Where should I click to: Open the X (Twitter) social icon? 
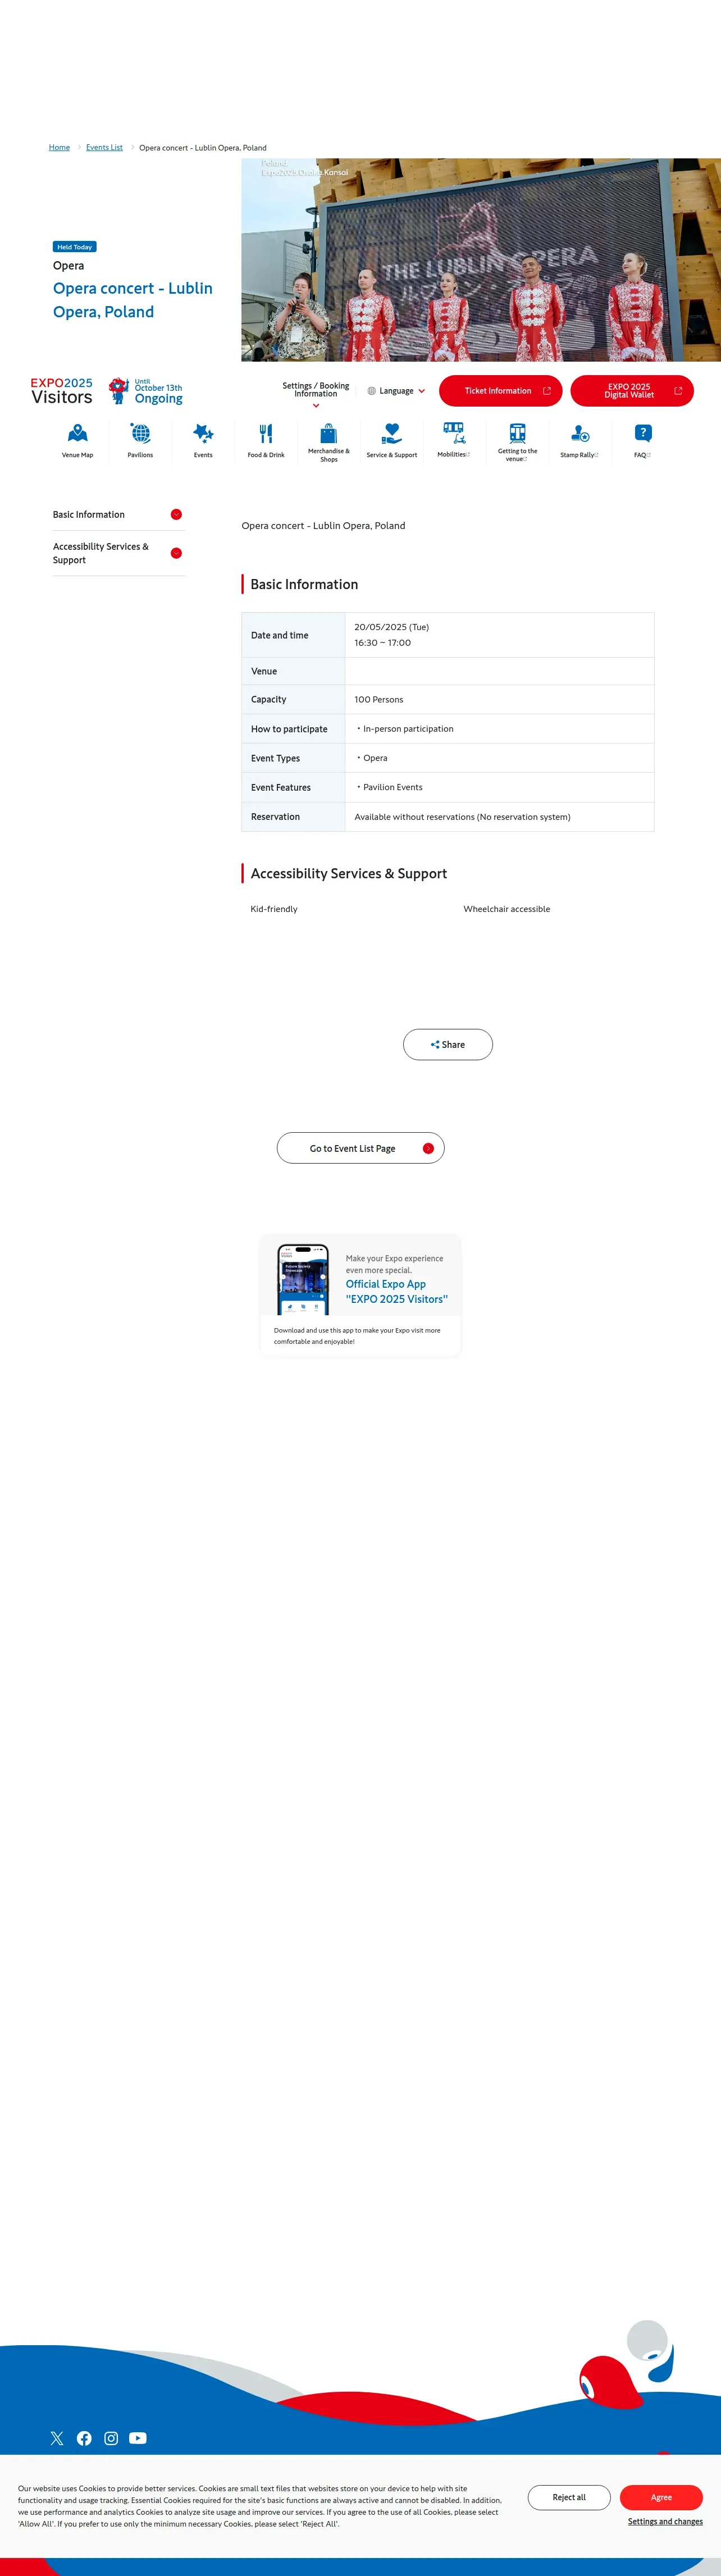click(x=57, y=2438)
